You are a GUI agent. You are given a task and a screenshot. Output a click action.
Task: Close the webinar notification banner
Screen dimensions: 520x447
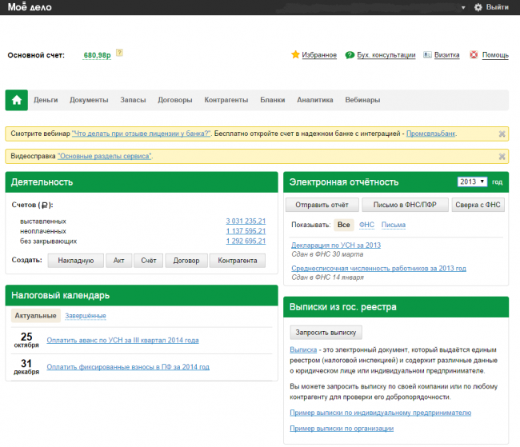pos(502,134)
